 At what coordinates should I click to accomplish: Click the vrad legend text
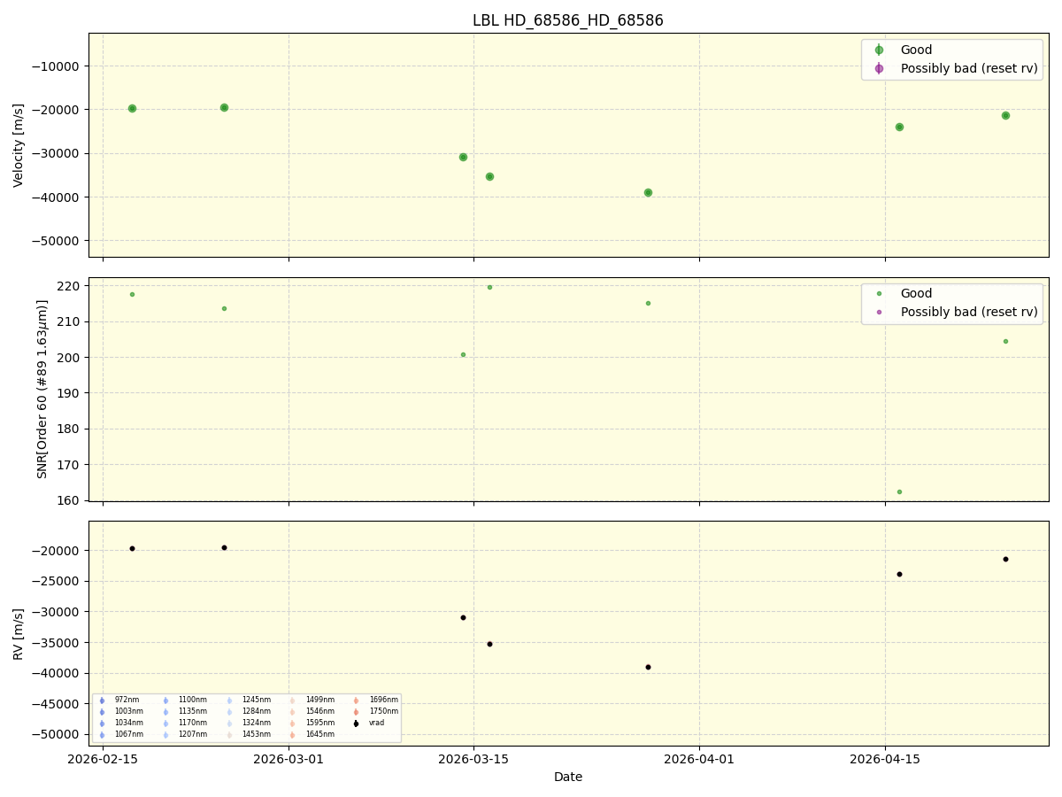pos(377,723)
